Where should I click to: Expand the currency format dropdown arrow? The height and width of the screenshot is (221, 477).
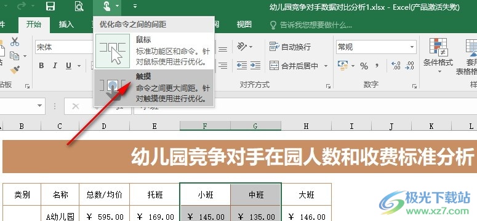point(353,66)
